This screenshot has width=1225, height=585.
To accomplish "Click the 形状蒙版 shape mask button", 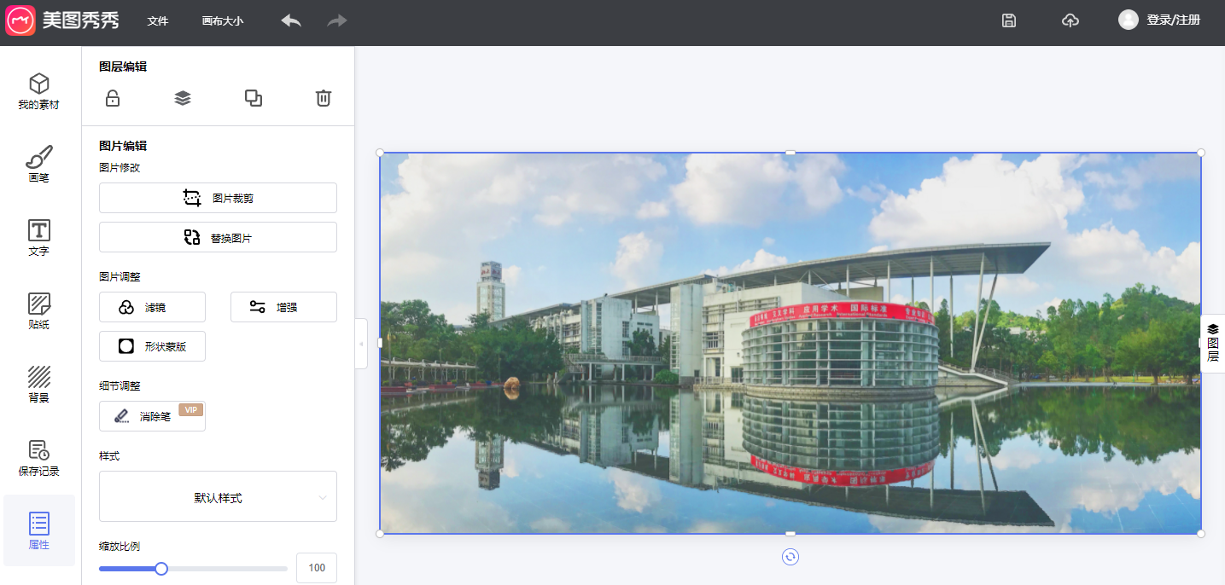I will [x=152, y=346].
